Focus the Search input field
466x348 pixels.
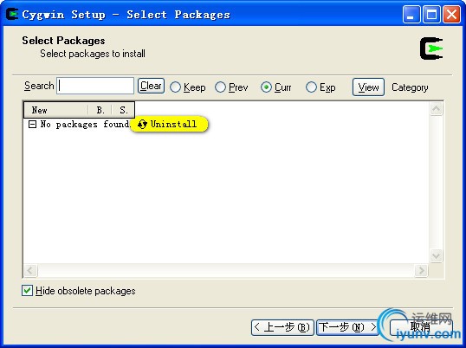pos(95,86)
